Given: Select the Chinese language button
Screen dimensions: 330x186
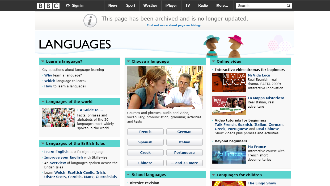Looking at the screenshot, I should (145, 163).
